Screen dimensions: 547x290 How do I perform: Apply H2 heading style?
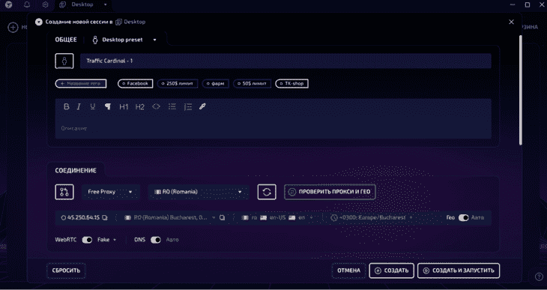point(140,107)
